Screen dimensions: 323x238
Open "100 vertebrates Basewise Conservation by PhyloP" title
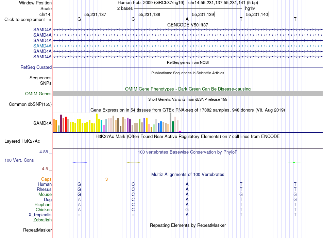[188, 152]
